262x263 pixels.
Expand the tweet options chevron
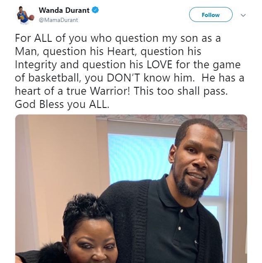tap(243, 15)
